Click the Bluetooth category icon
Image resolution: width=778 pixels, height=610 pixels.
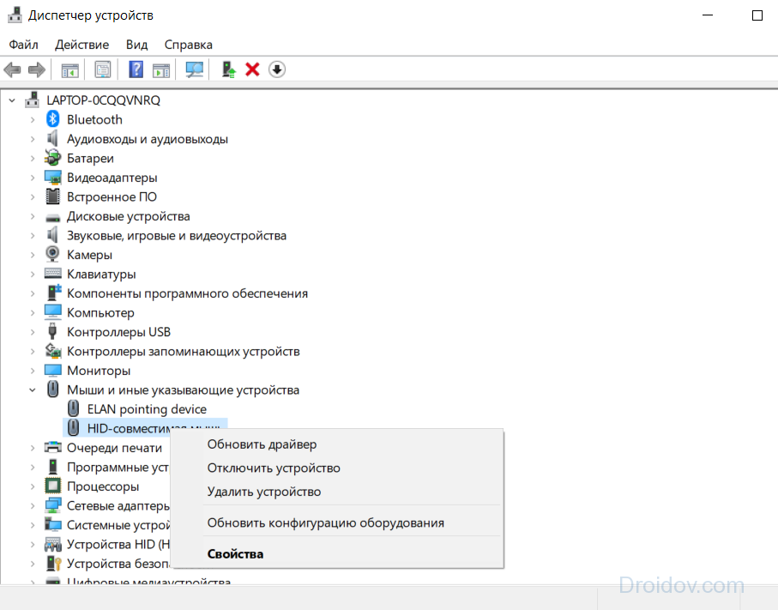point(53,119)
